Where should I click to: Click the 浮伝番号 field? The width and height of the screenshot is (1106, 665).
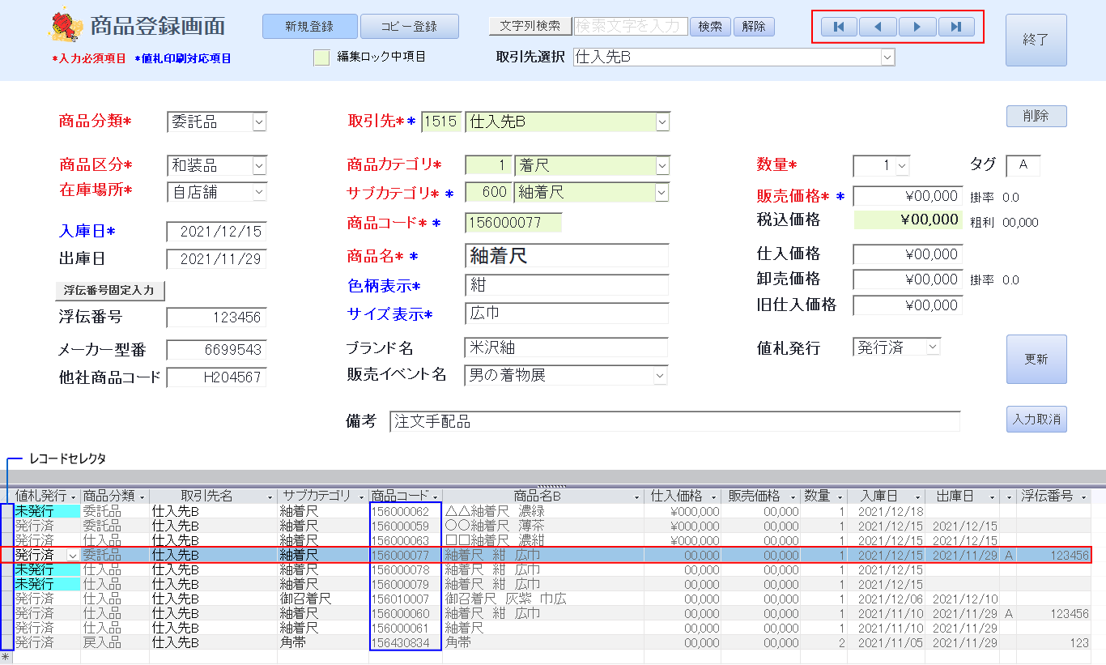click(216, 318)
